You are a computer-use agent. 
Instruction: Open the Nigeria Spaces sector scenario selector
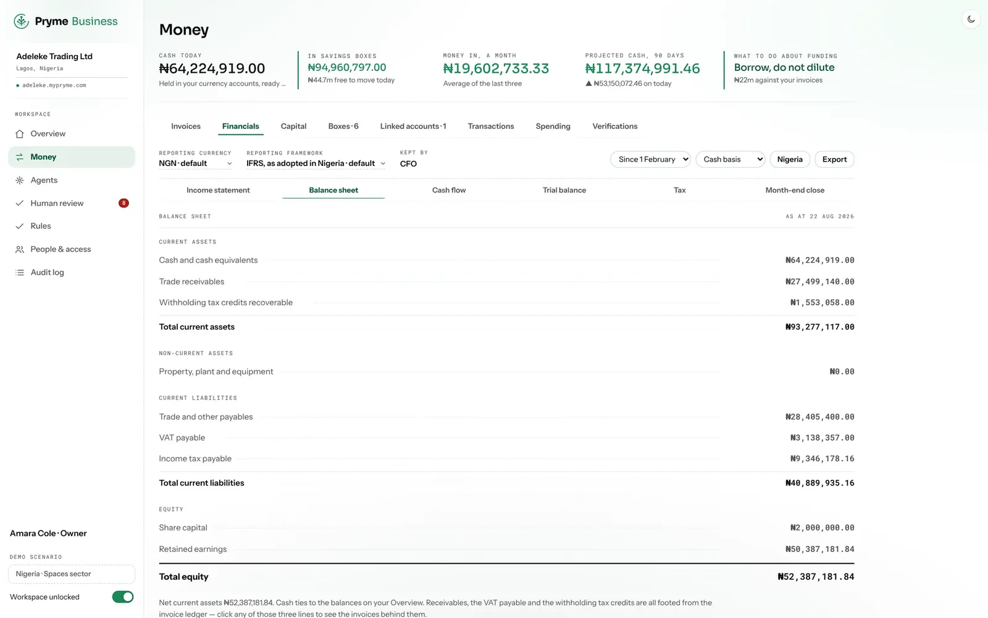[x=72, y=574]
